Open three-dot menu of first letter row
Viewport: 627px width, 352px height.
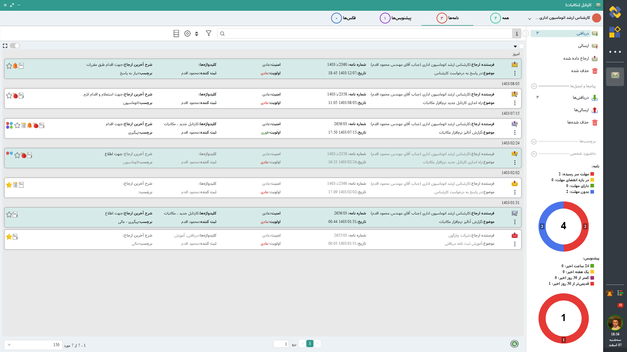pyautogui.click(x=515, y=73)
